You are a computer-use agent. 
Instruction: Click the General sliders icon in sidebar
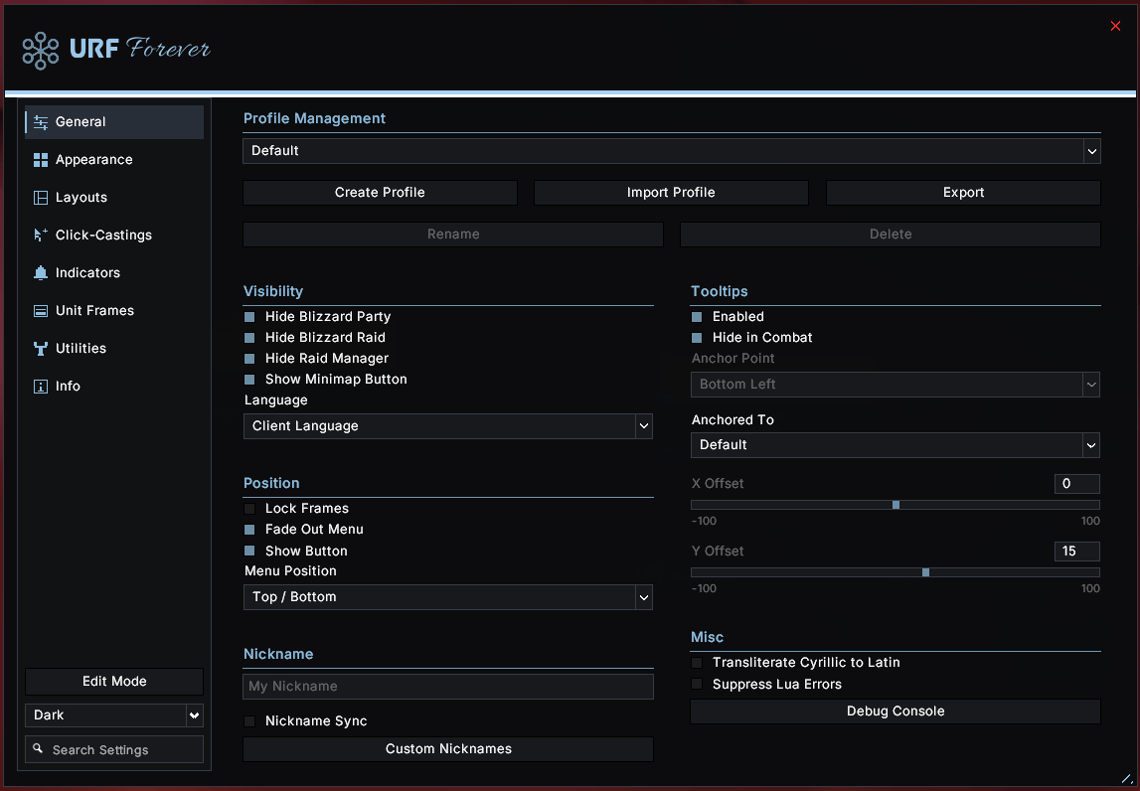41,122
